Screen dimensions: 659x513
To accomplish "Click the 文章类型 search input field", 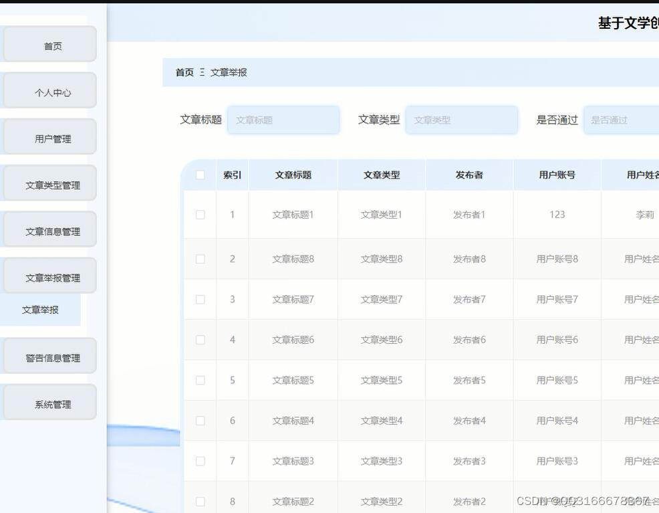I will coord(462,120).
